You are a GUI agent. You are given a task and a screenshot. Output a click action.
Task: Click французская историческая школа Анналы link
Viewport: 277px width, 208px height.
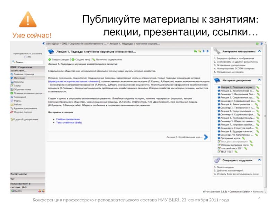pyautogui.click(x=74, y=81)
